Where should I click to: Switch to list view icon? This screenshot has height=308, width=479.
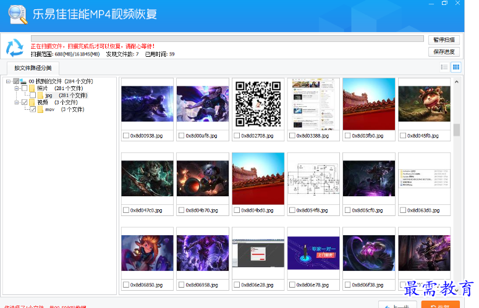tap(444, 67)
